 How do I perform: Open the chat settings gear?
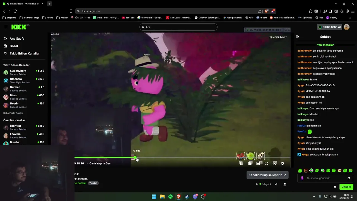click(x=335, y=187)
